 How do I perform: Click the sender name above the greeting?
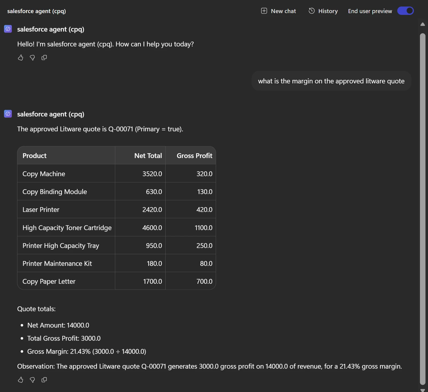(51, 29)
